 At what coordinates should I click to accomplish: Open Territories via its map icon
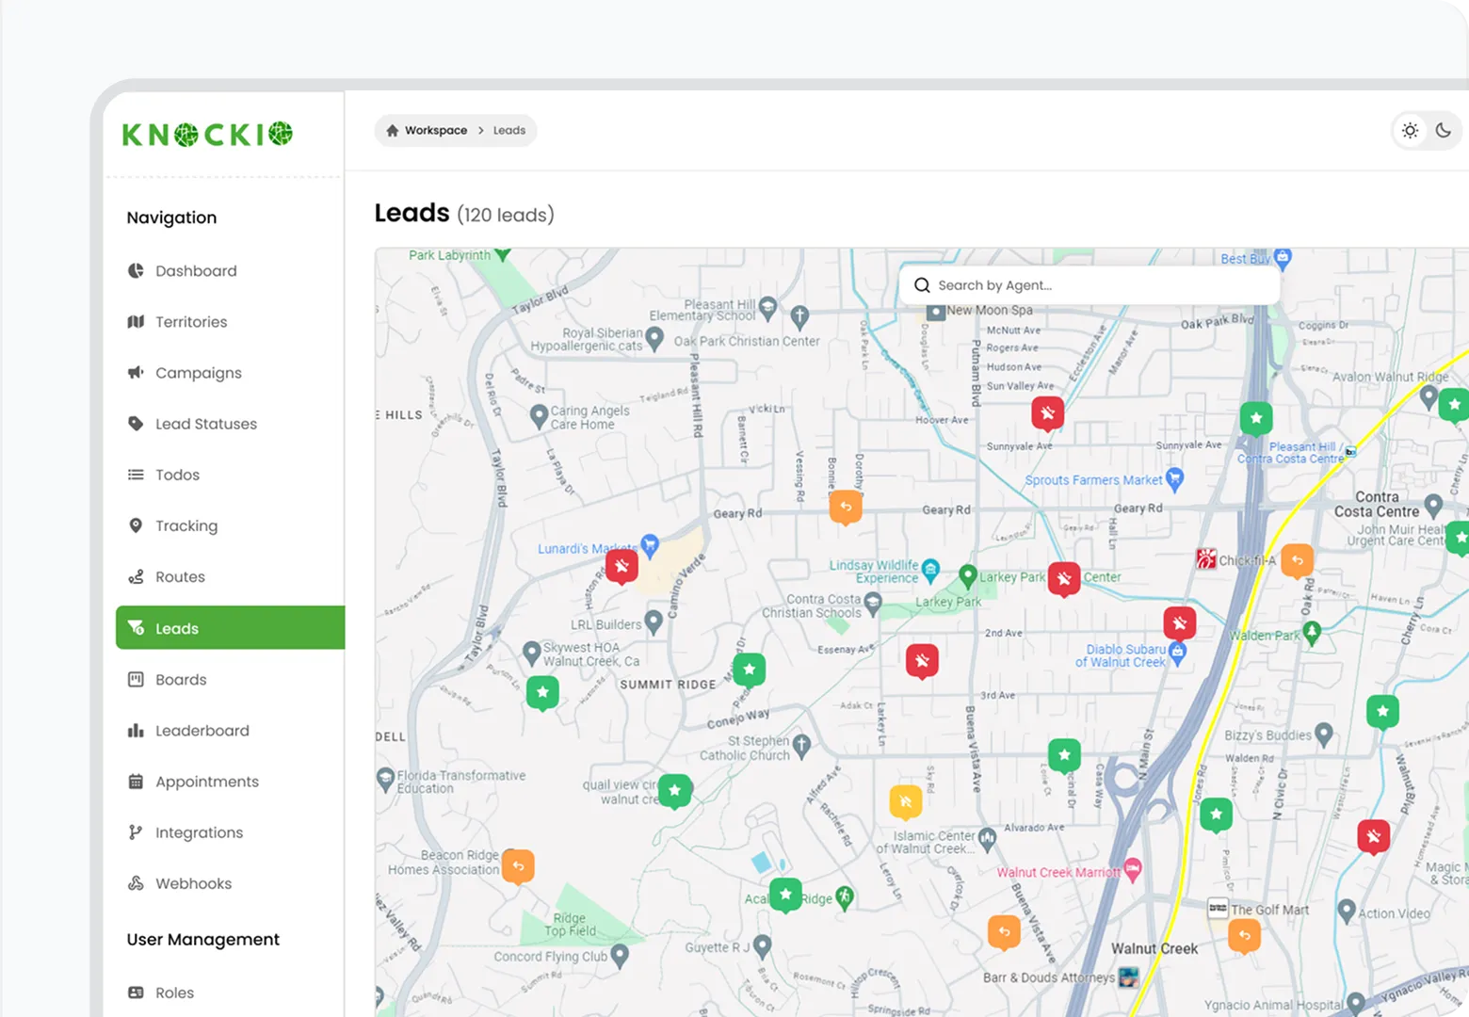[136, 321]
